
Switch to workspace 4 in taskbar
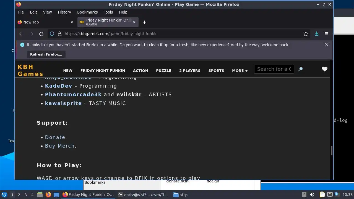coord(32,195)
